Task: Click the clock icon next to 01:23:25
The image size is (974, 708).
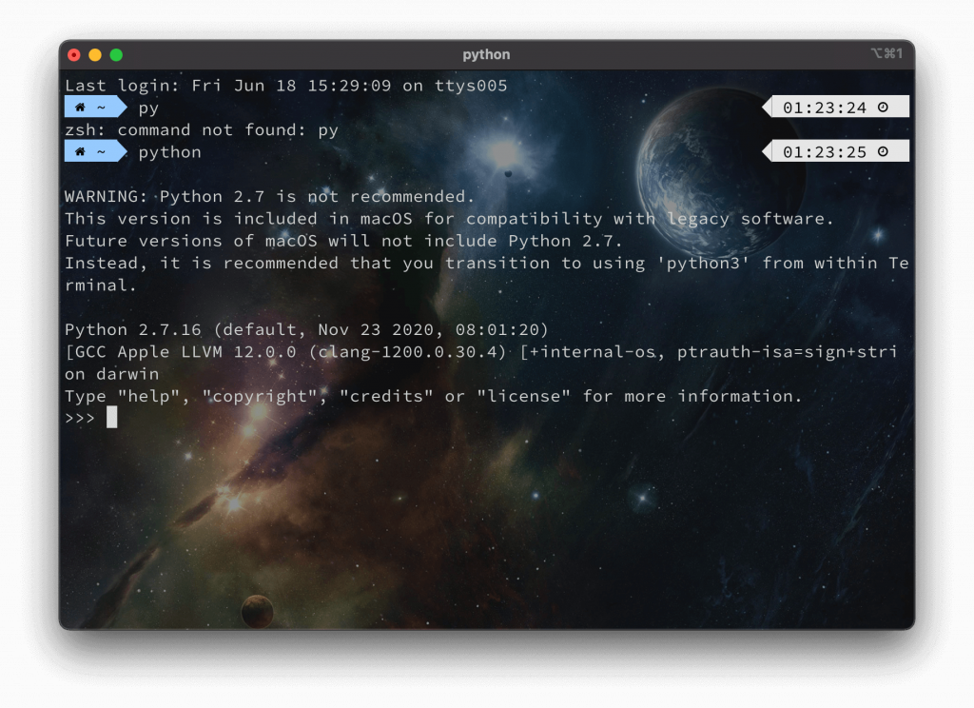Action: tap(883, 151)
